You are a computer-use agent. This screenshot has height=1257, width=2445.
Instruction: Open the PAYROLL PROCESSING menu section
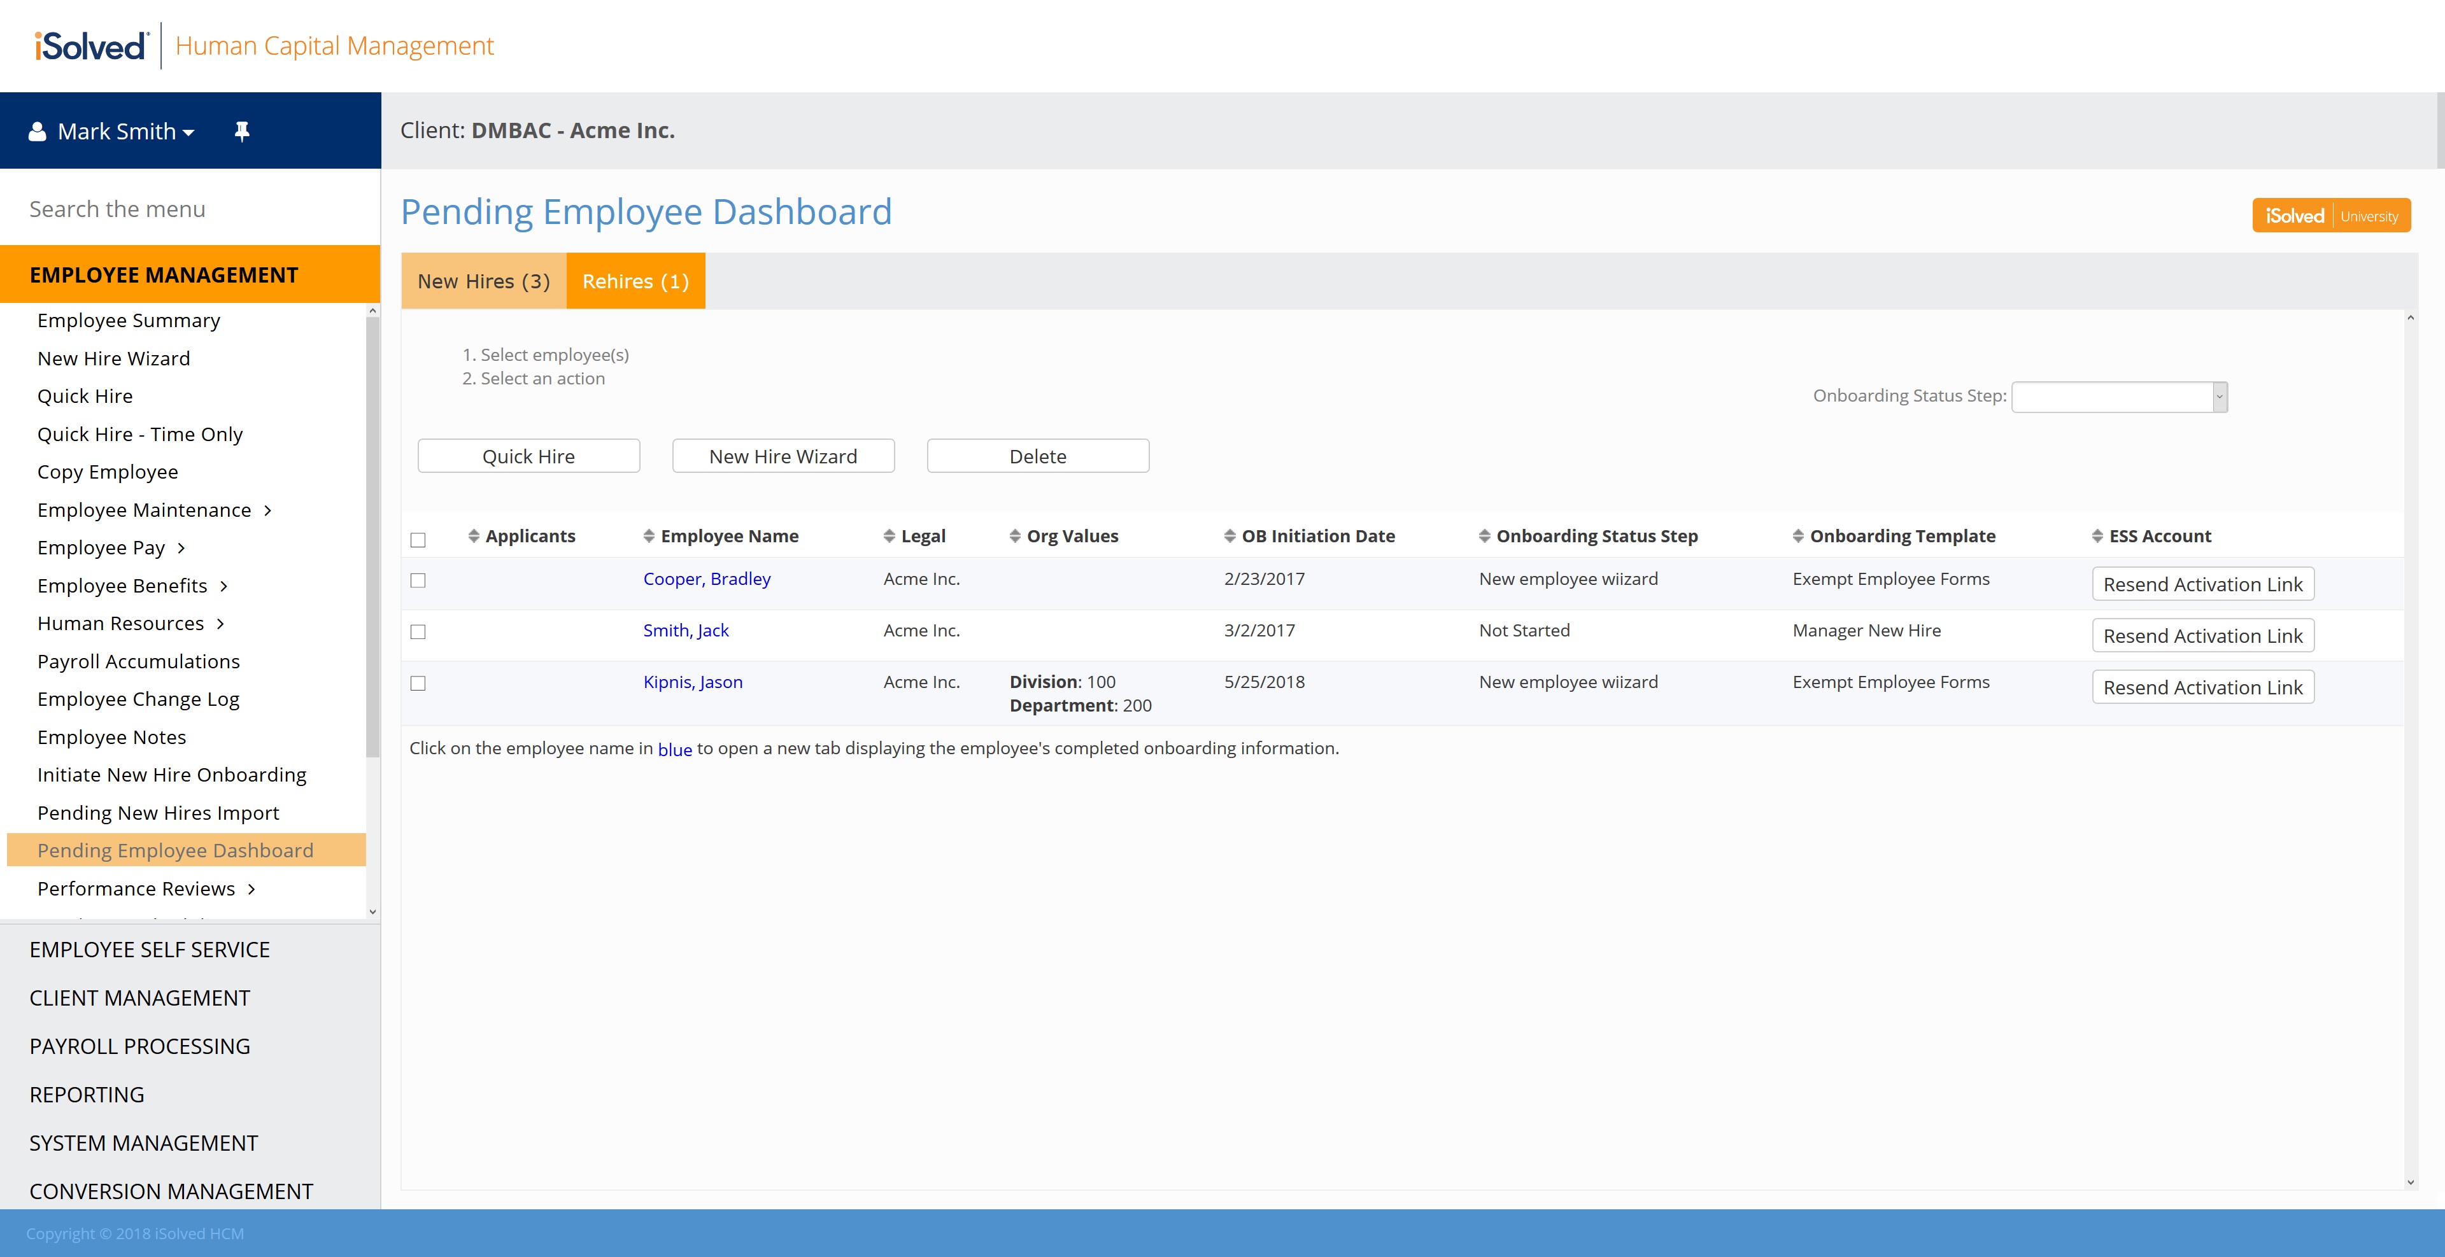(139, 1046)
